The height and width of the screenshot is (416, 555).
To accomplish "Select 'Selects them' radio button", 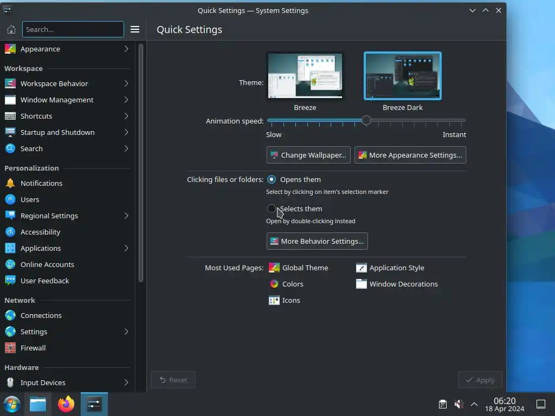I will [x=272, y=209].
